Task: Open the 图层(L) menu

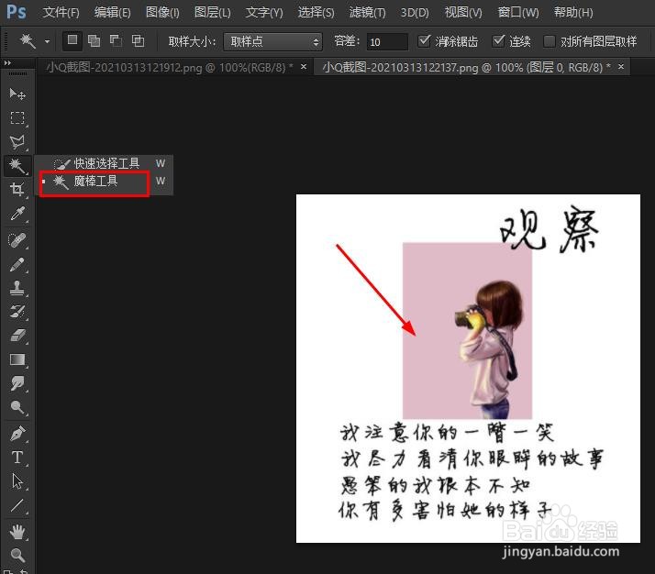Action: pyautogui.click(x=212, y=12)
